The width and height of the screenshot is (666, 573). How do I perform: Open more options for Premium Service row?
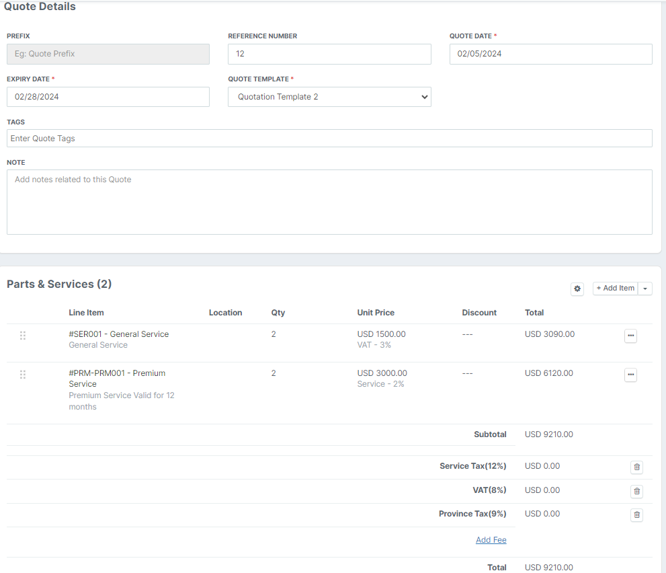pyautogui.click(x=630, y=375)
